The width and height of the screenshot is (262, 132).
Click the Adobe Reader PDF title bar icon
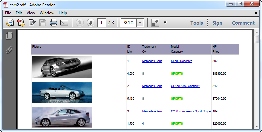5,5
